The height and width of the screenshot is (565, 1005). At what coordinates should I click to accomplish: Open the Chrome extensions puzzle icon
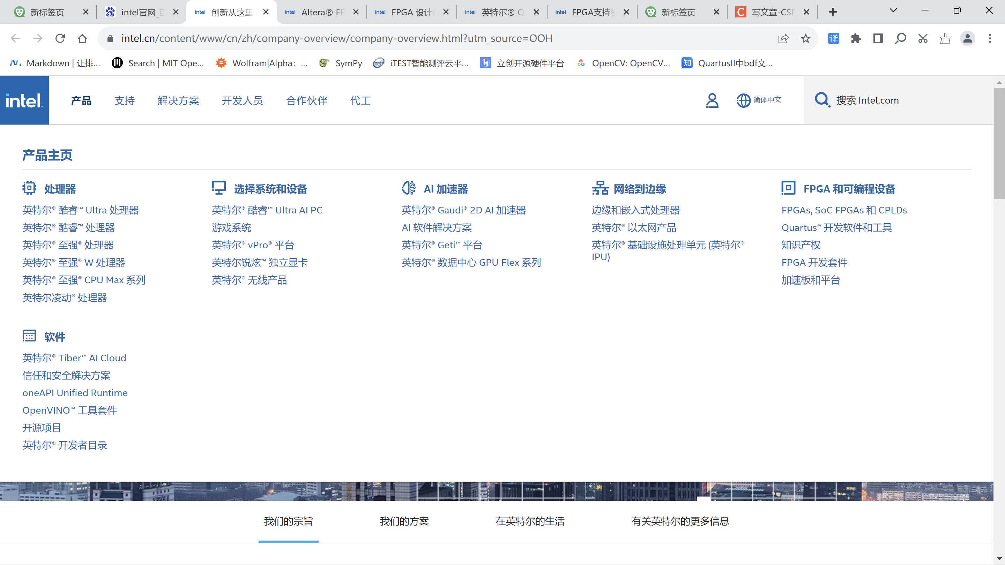click(856, 38)
